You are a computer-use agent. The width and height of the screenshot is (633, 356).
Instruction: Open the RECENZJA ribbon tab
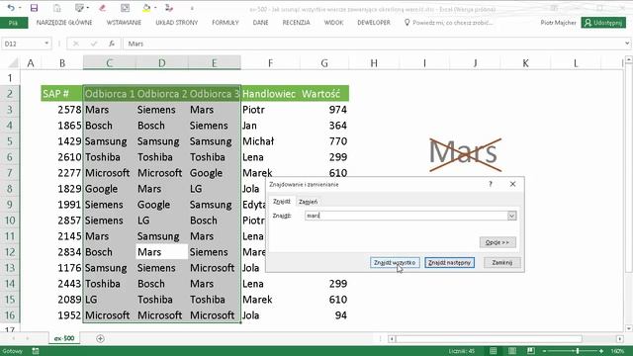pyautogui.click(x=296, y=23)
